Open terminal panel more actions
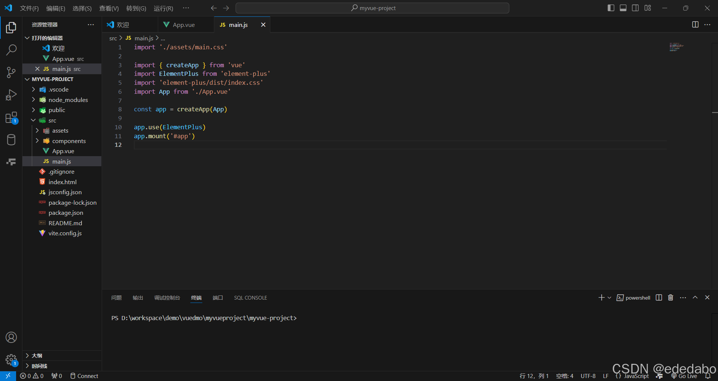 (683, 298)
